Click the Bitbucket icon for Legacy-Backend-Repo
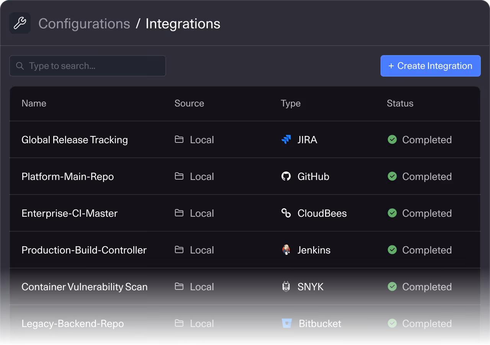Image resolution: width=490 pixels, height=345 pixels. coord(286,323)
